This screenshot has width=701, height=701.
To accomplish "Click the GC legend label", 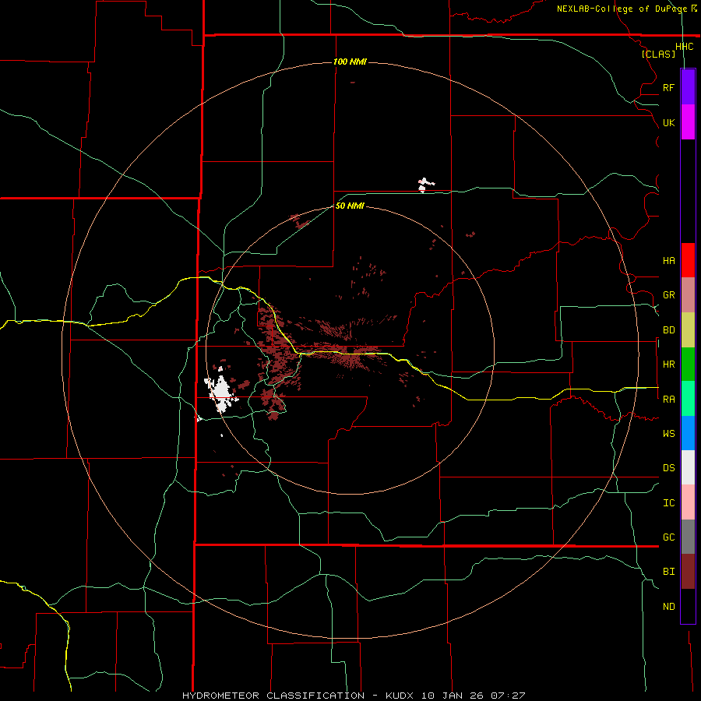I will [668, 537].
